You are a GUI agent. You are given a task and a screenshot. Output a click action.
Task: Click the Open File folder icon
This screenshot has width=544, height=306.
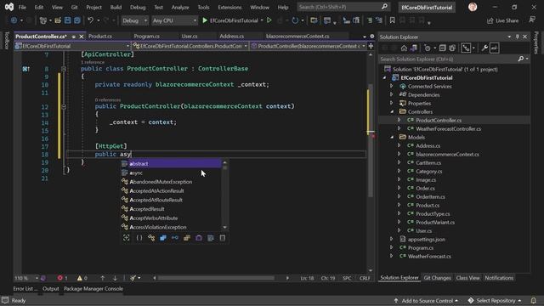pyautogui.click(x=58, y=20)
